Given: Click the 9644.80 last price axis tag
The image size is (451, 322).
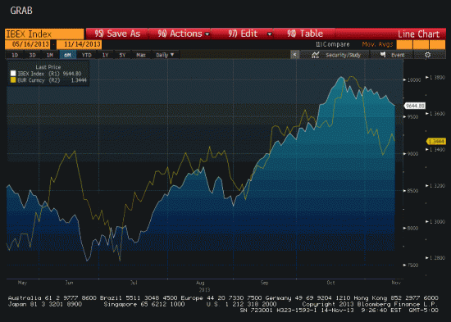Looking at the screenshot, I should click(415, 106).
